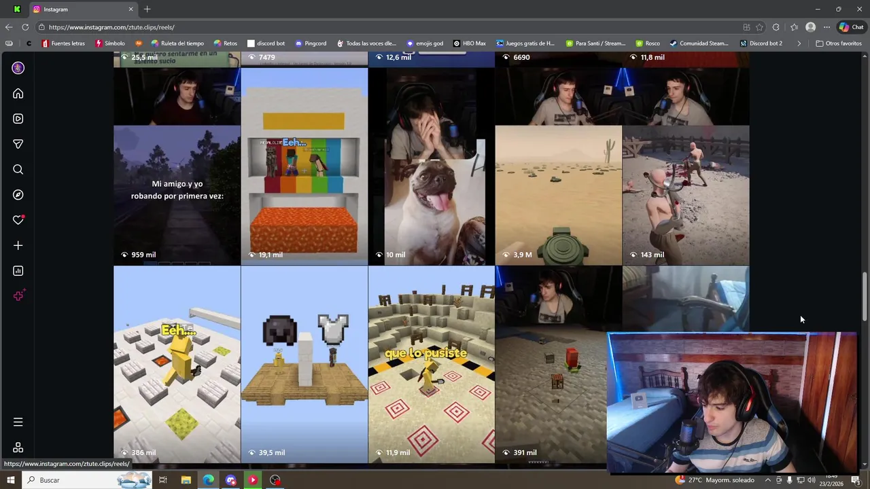Open Ruleta del tiempo bookmark

[177, 43]
